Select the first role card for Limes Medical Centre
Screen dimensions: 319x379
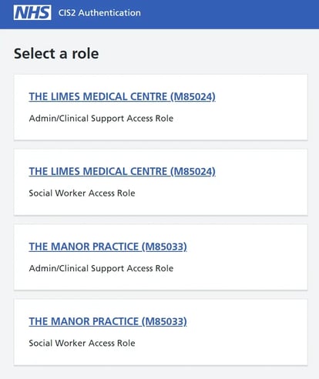(x=160, y=107)
